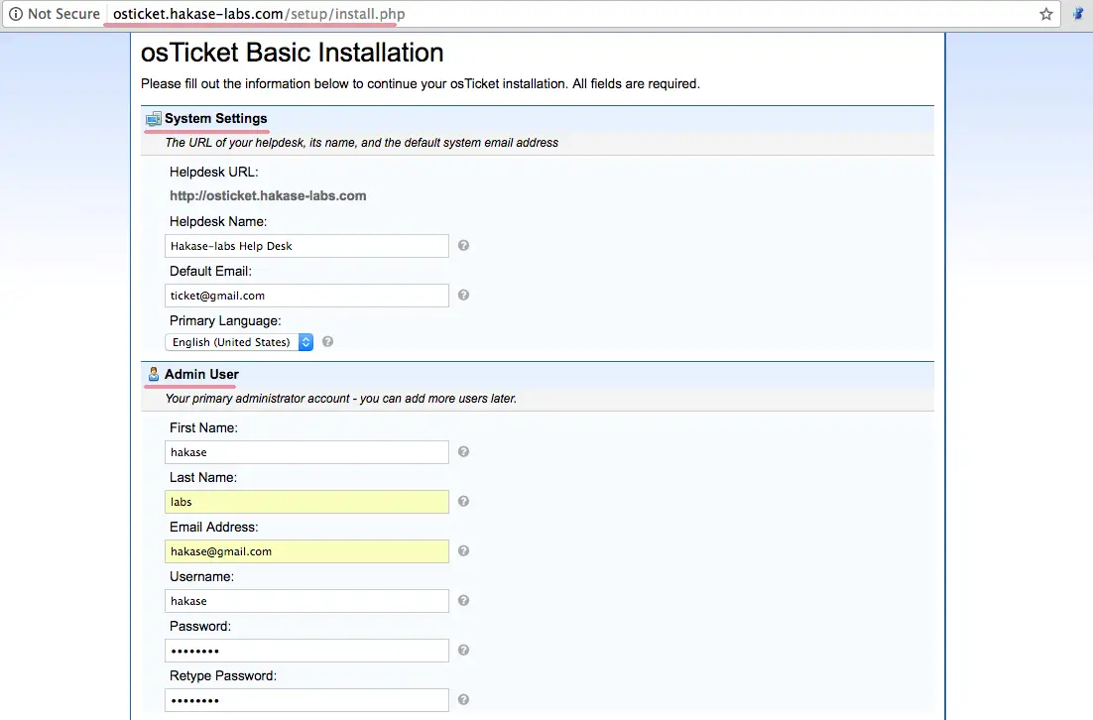Open help tip beside Primary Language
The height and width of the screenshot is (720, 1093).
click(x=327, y=341)
